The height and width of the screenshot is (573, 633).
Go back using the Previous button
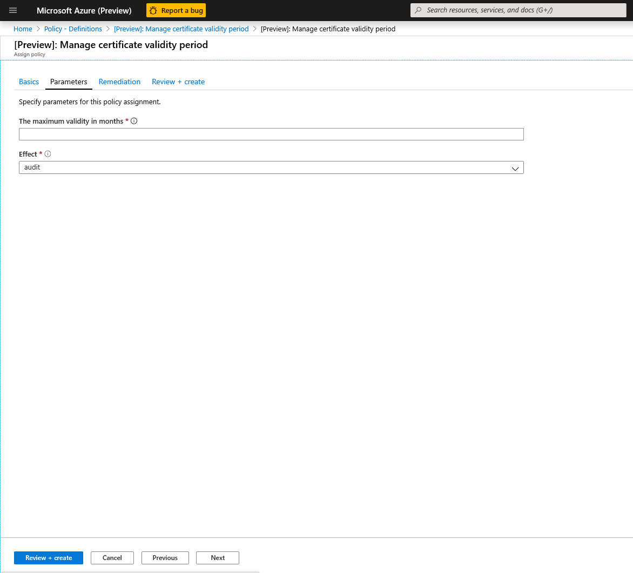(165, 557)
